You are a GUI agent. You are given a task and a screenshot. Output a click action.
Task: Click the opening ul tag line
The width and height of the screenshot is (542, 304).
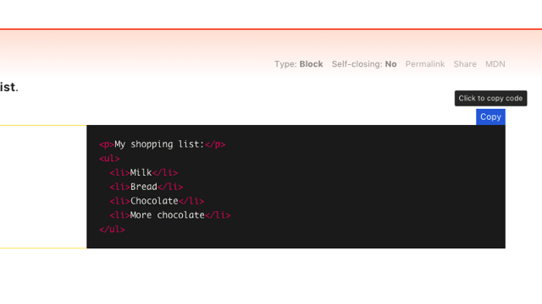point(109,158)
